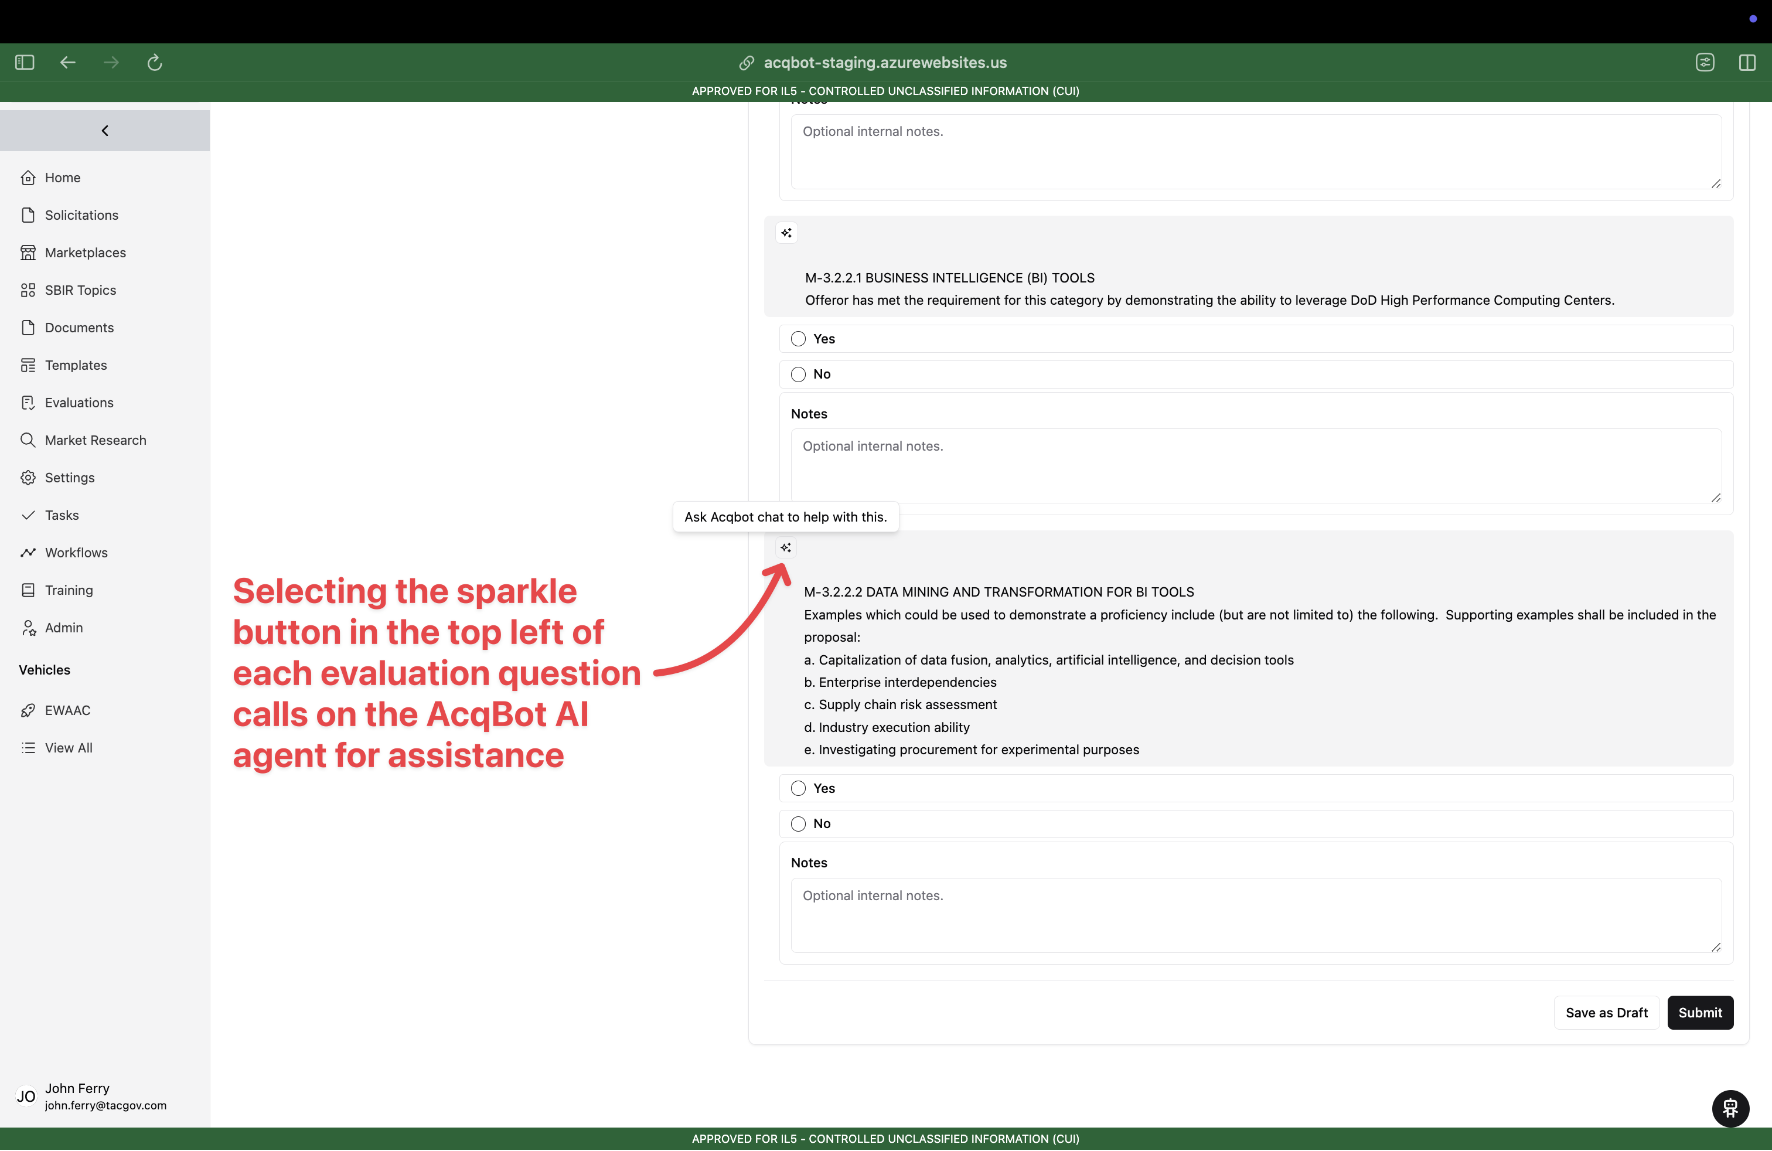Reload the page using browser refresh icon
1772x1151 pixels.
[154, 63]
